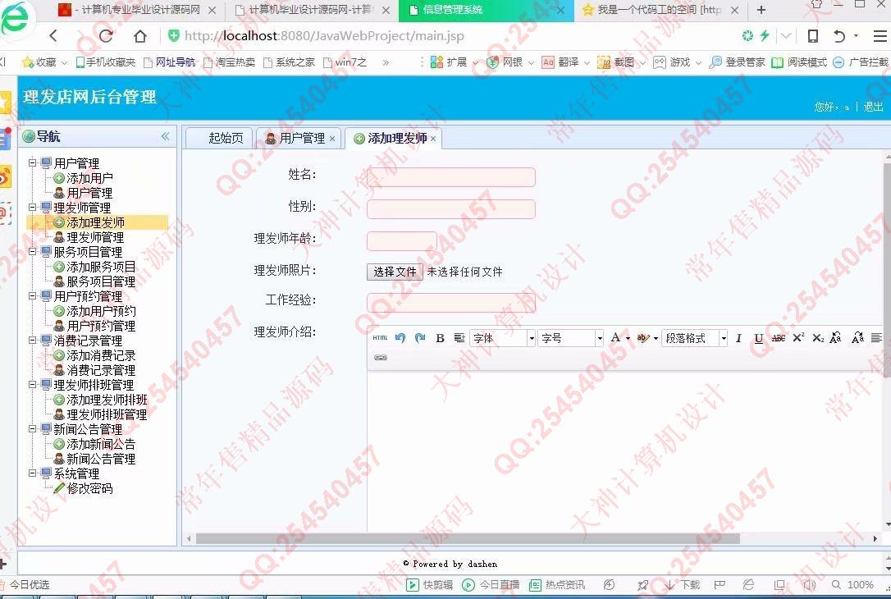Apply superscript formatting

tap(798, 337)
